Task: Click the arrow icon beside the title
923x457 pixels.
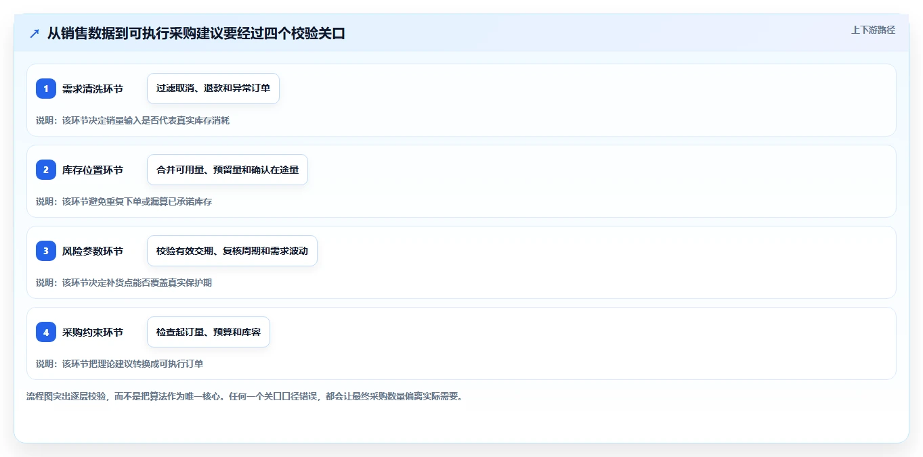Action: coord(35,33)
